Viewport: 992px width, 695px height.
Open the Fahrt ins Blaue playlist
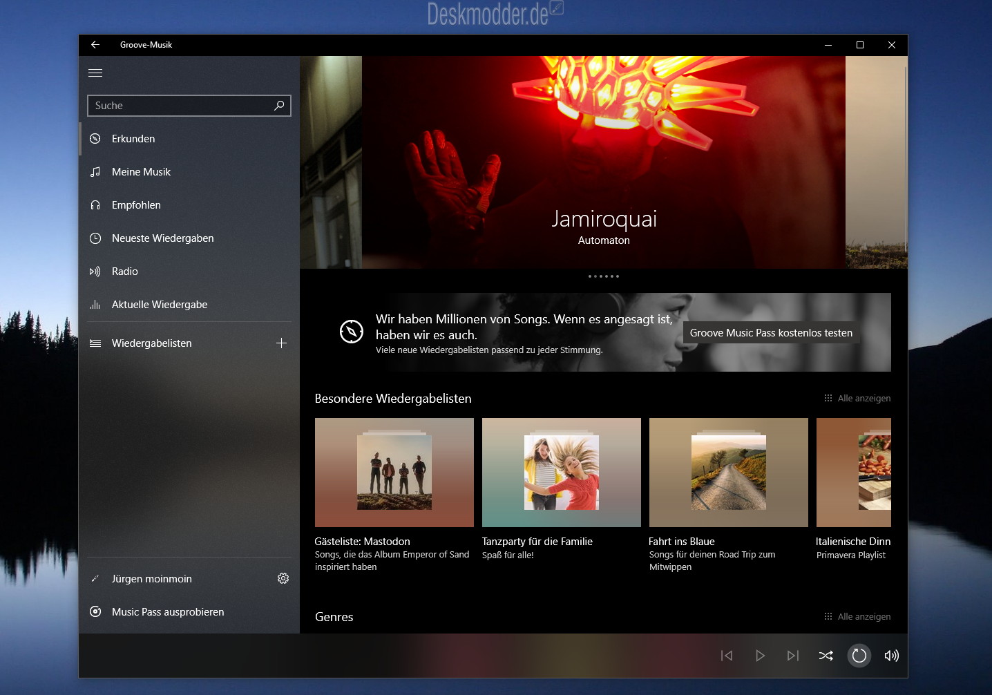pos(729,473)
